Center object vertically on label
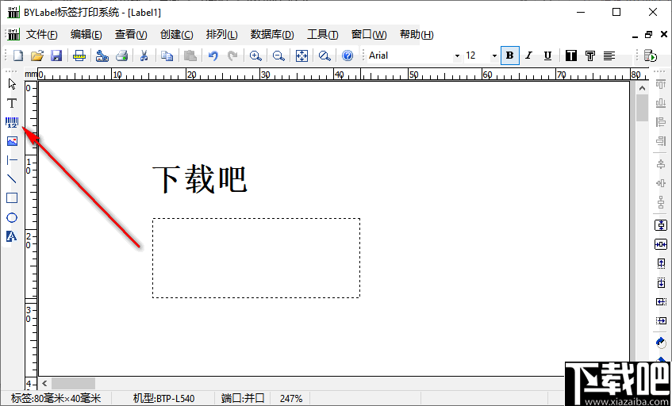 point(661,225)
